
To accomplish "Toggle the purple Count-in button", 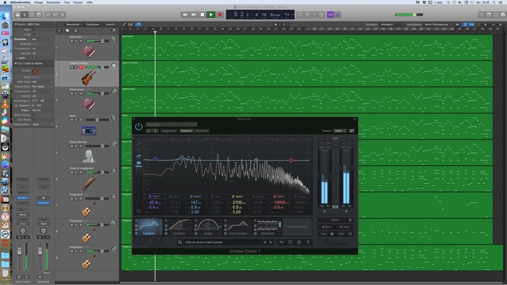I will click(330, 15).
